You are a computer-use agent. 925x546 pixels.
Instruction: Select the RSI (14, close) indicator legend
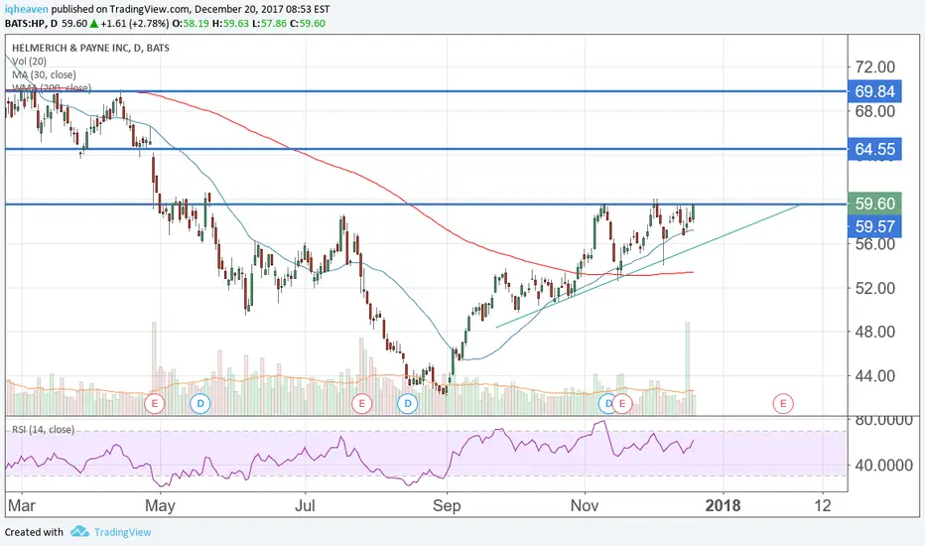43,429
